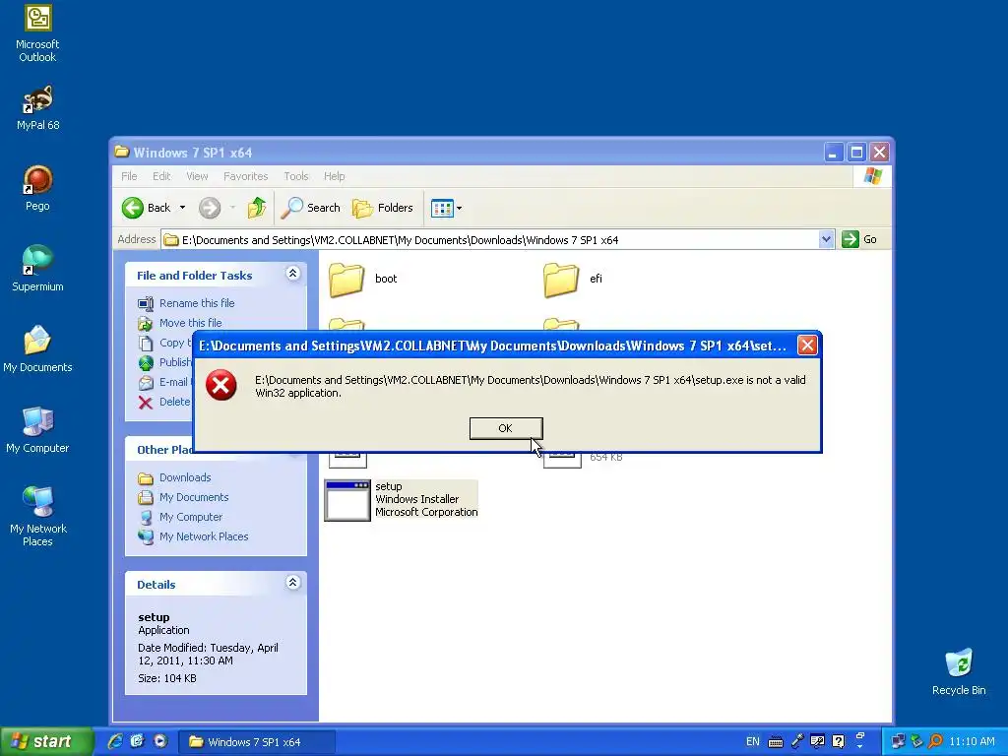Select the setup application file
The image size is (1008, 756).
pyautogui.click(x=402, y=499)
